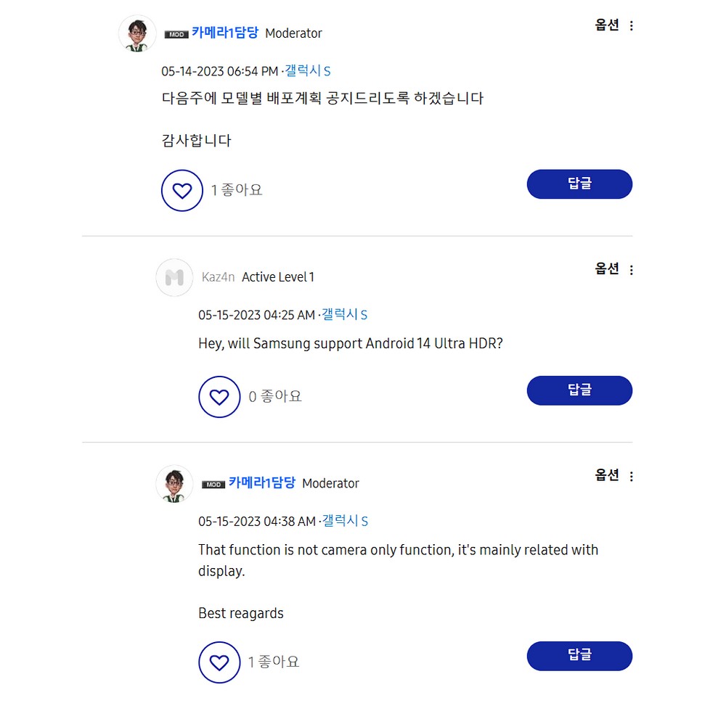Reply to the moderator's last comment
This screenshot has width=726, height=703.
(x=579, y=656)
